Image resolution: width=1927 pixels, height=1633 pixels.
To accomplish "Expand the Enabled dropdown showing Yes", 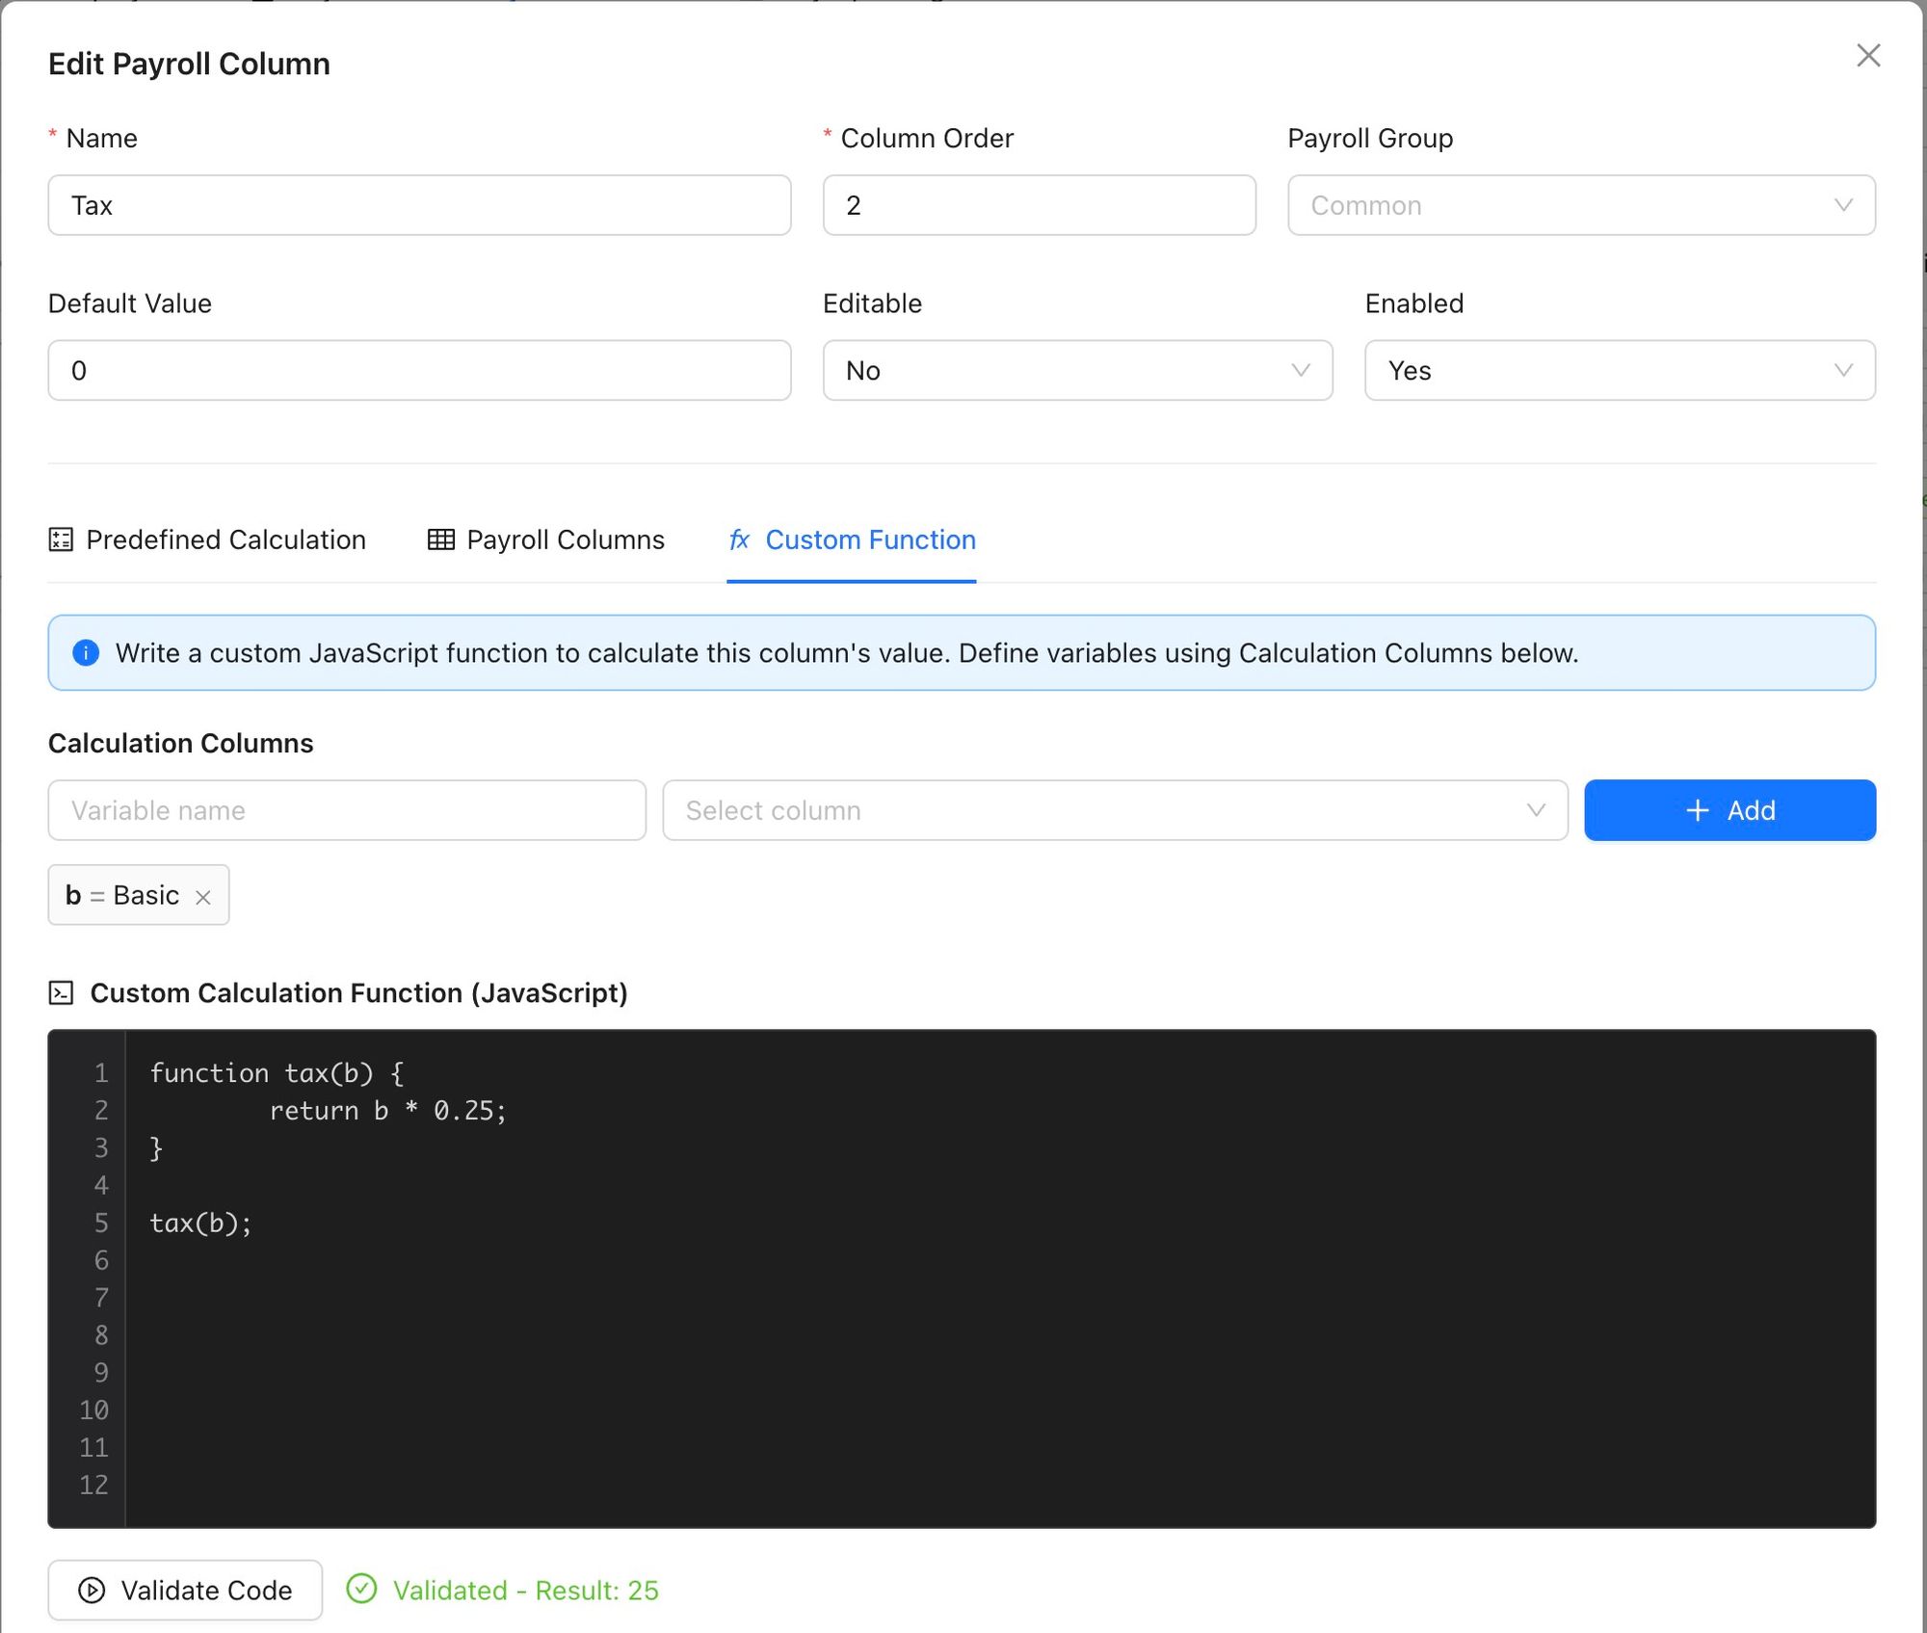I will [1619, 370].
